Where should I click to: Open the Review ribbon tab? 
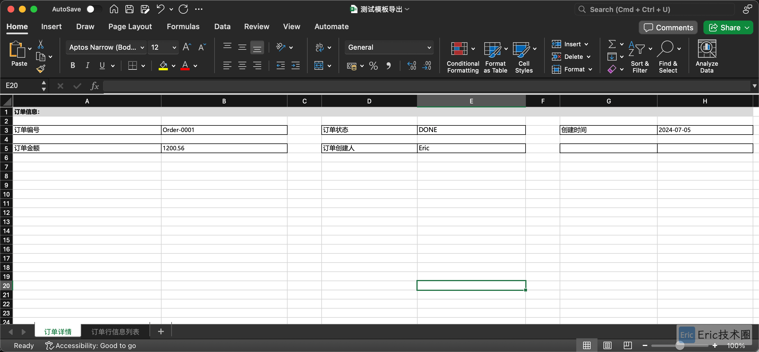coord(256,27)
